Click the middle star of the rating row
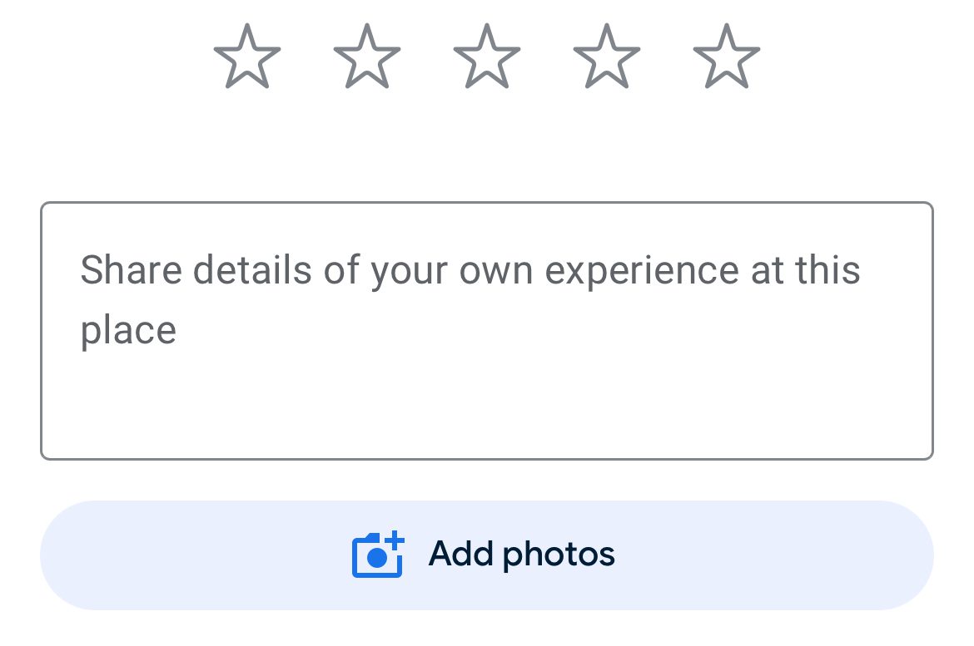This screenshot has height=646, width=974. [487, 57]
